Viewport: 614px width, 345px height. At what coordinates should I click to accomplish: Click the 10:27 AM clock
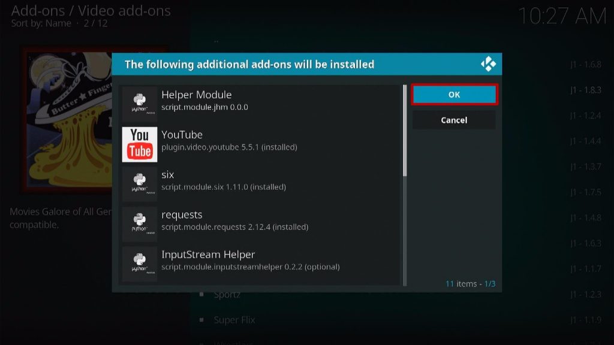pyautogui.click(x=562, y=16)
